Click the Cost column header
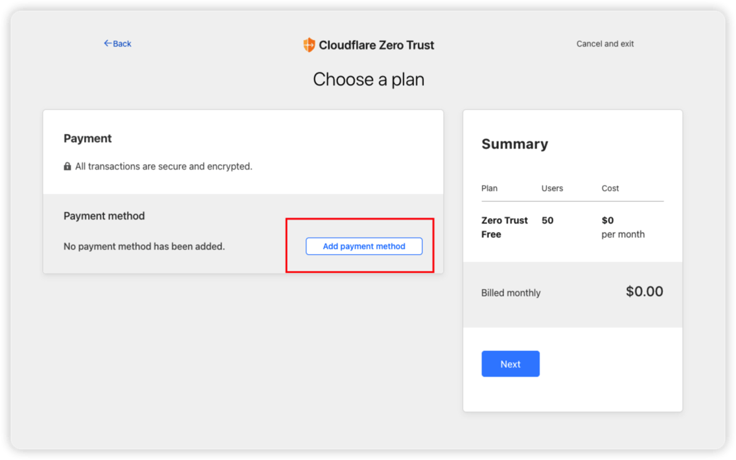Image resolution: width=736 pixels, height=460 pixels. click(610, 188)
